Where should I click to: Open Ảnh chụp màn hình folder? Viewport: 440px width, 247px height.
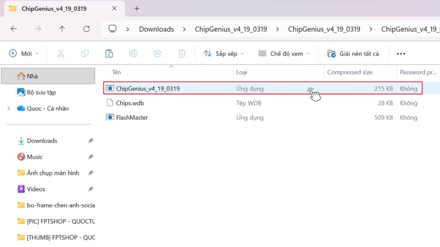coord(48,173)
